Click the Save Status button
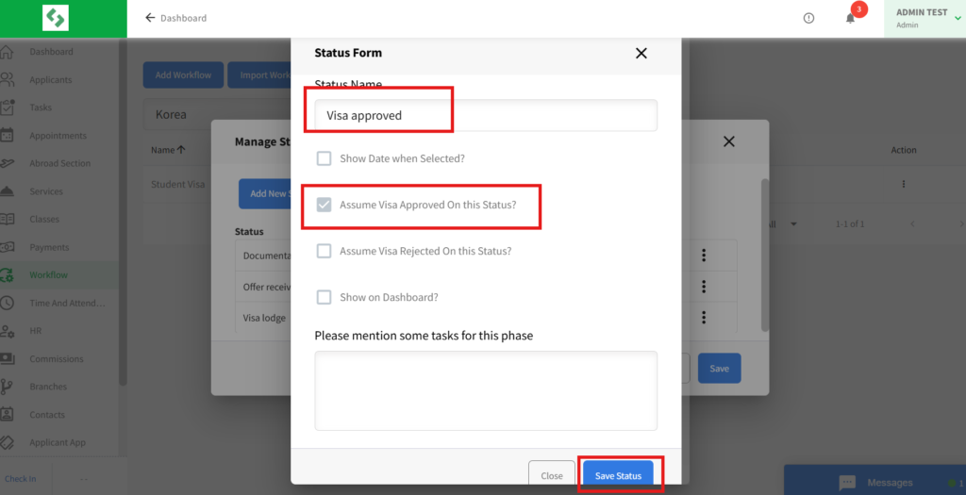This screenshot has width=966, height=495. [x=618, y=475]
